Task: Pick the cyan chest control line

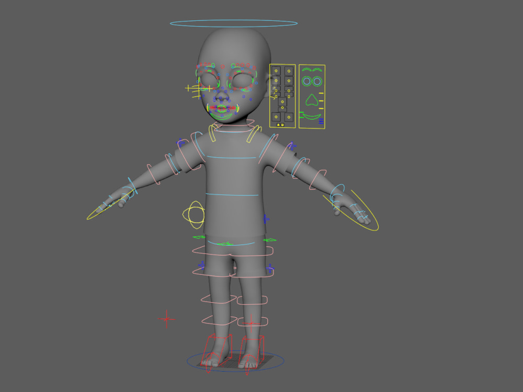Action: coord(232,157)
